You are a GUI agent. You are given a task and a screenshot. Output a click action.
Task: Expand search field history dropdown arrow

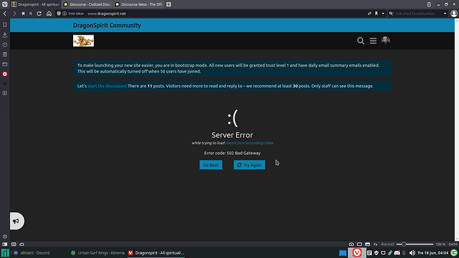pyautogui.click(x=445, y=13)
